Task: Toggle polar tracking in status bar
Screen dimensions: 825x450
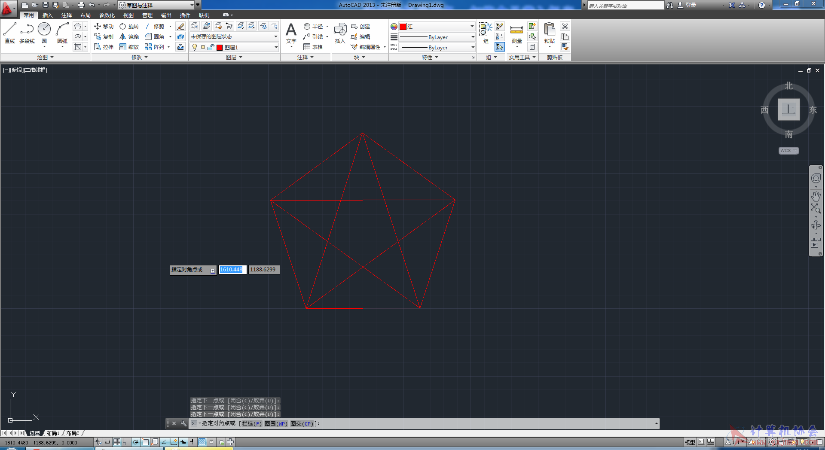Action: (x=136, y=442)
